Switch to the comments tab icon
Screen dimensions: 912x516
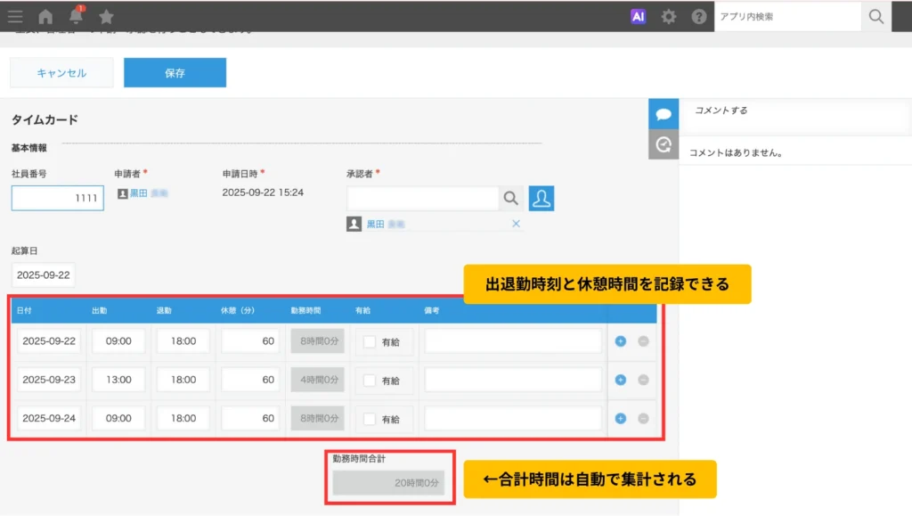(664, 114)
